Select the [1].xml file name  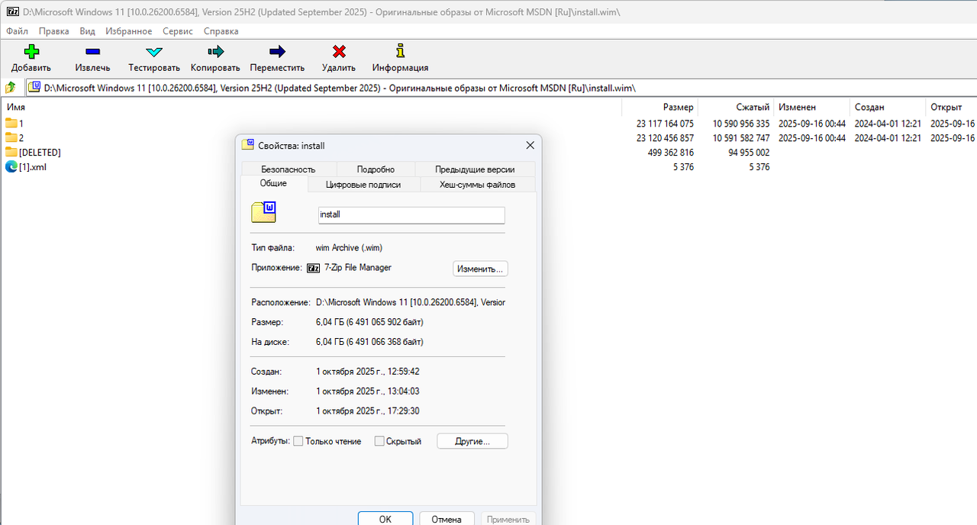(33, 166)
